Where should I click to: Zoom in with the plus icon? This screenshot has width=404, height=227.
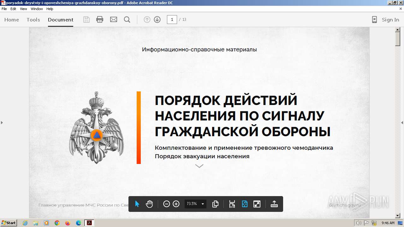pos(176,204)
